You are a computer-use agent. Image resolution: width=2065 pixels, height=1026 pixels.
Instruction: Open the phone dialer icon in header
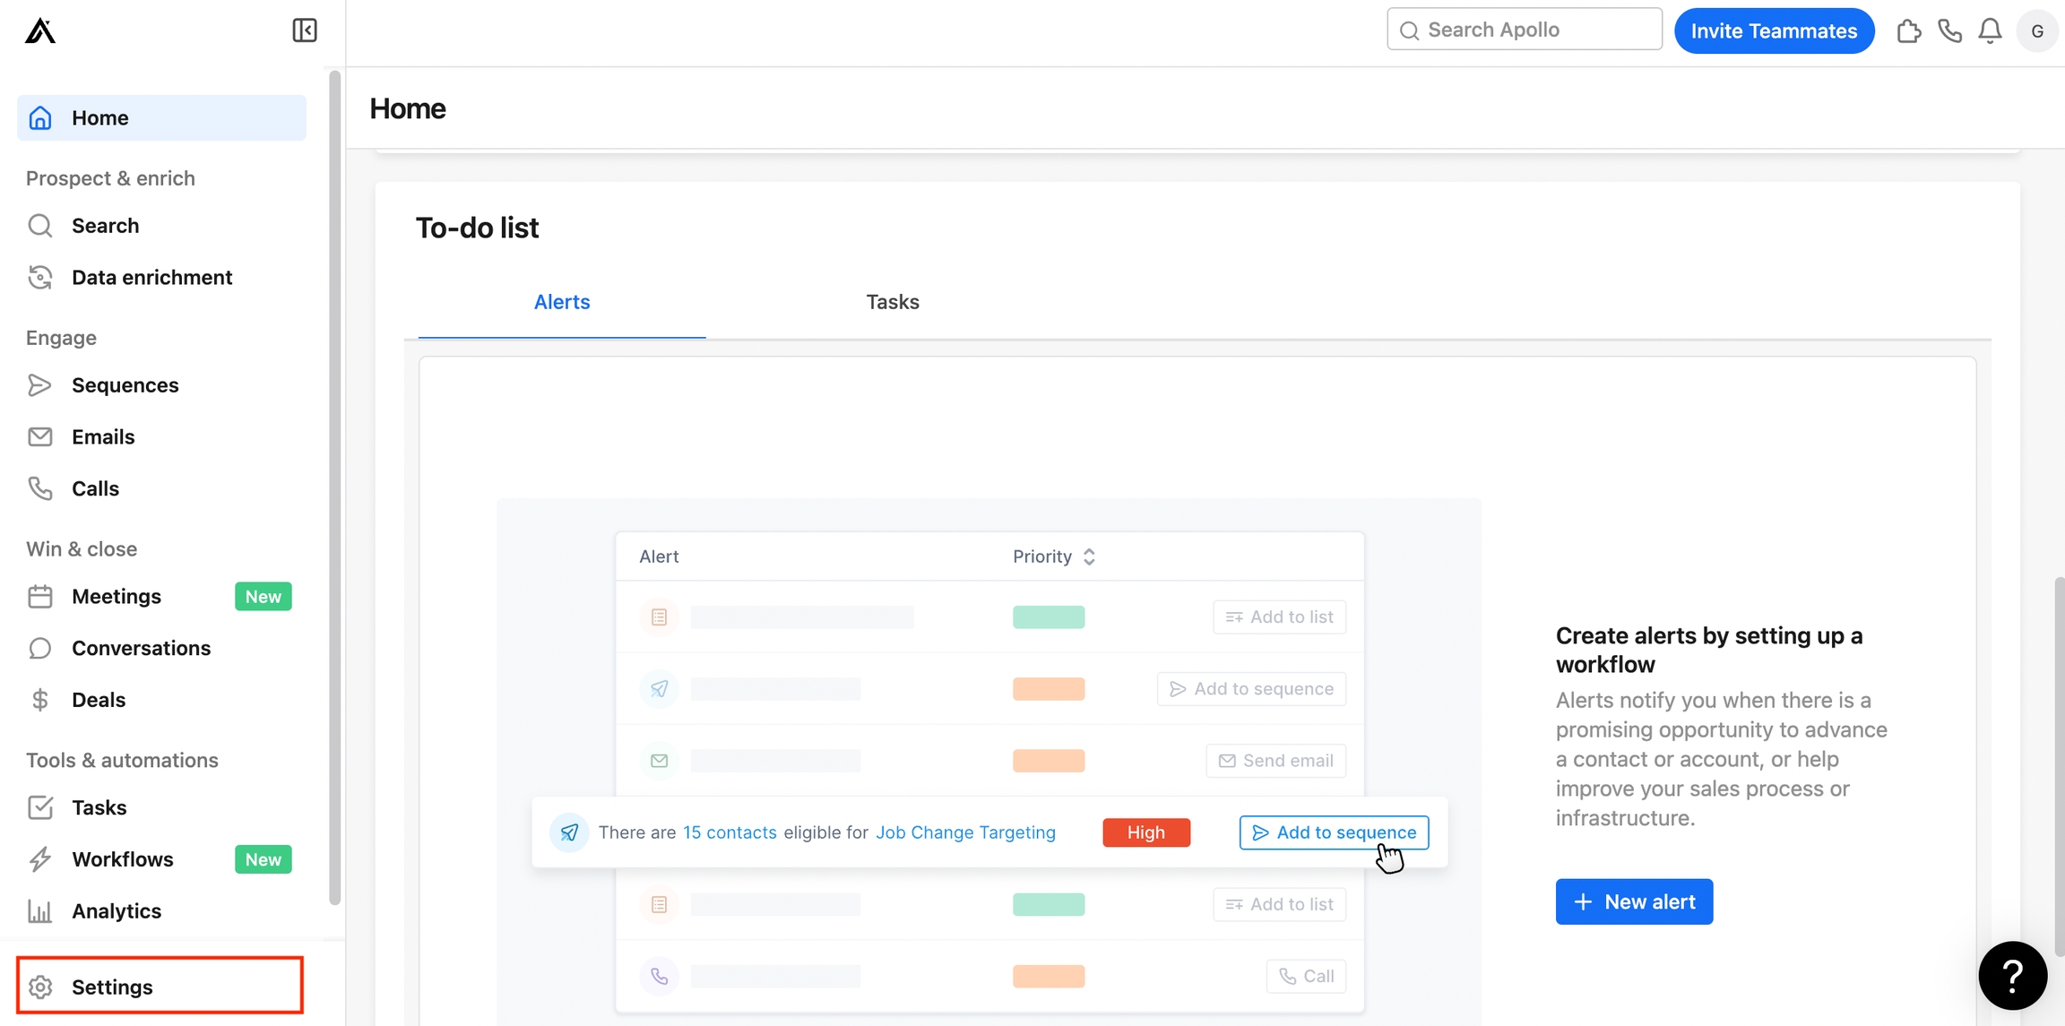click(1949, 31)
